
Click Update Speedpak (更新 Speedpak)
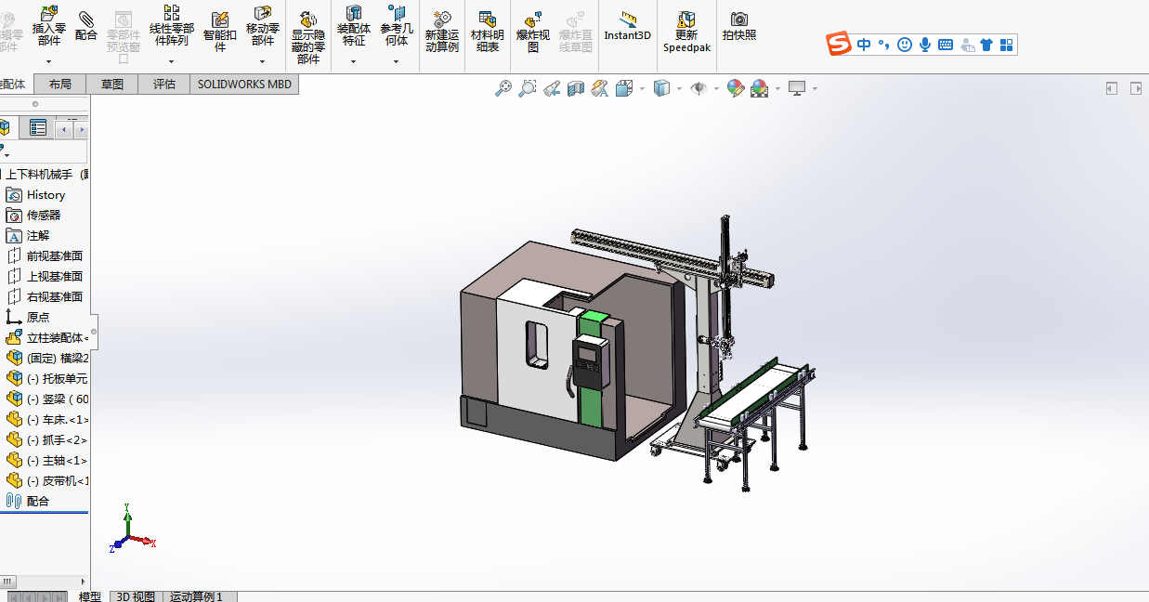686,31
